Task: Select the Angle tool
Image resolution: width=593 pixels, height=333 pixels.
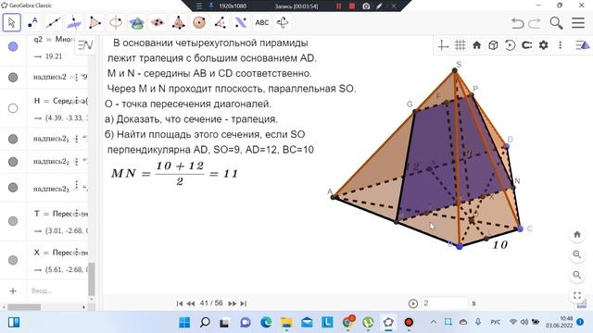Action: click(x=220, y=22)
